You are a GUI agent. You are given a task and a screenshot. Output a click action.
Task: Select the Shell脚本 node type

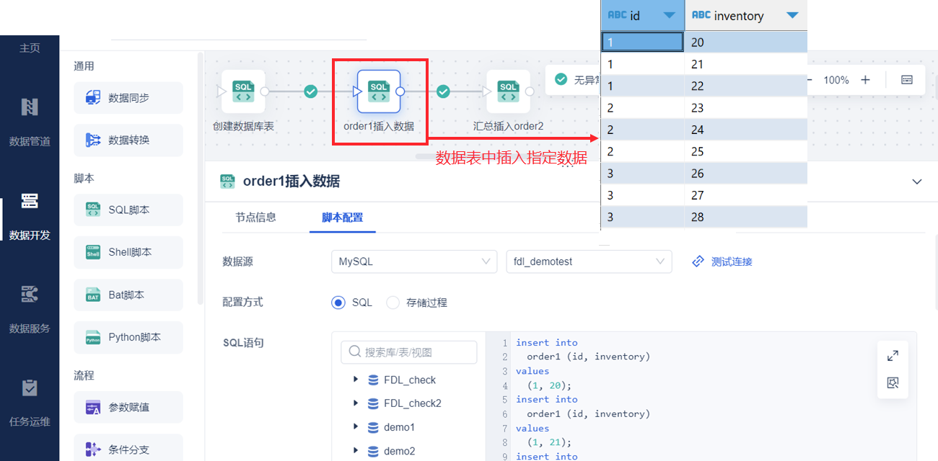(x=128, y=252)
